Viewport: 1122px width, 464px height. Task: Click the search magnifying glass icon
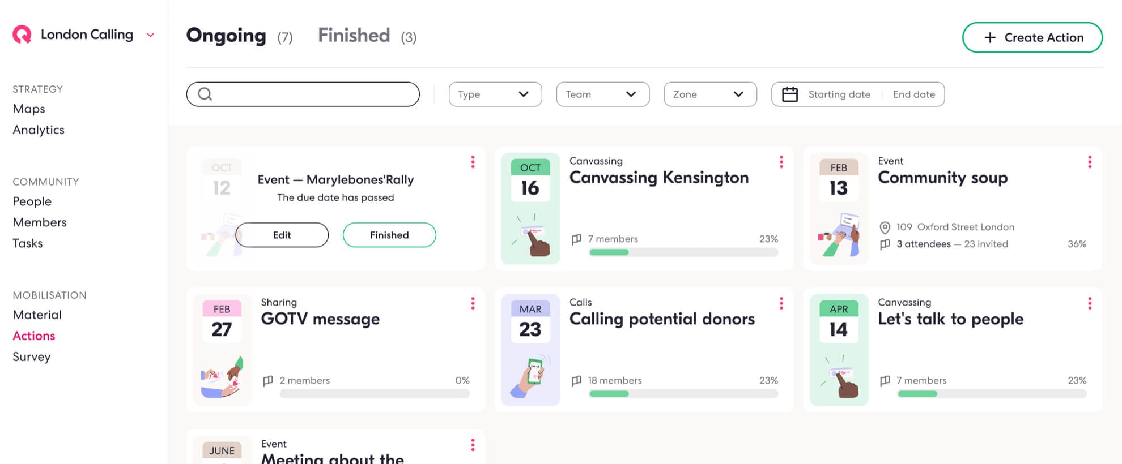(x=205, y=94)
